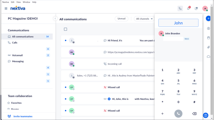Open Favorites under Team collaboration
Viewport: 214px width, 120px height.
(16, 103)
